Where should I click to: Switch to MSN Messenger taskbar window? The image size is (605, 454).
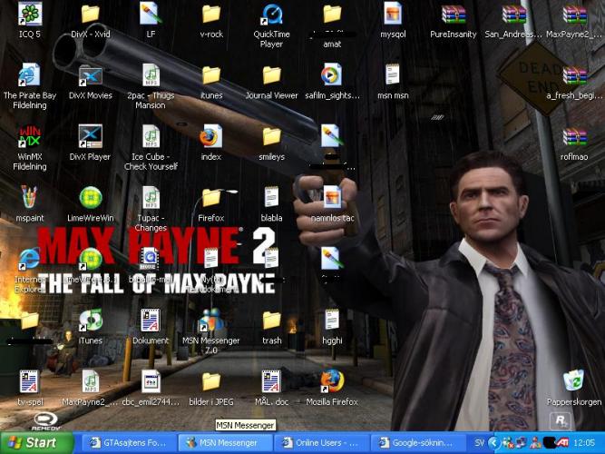[224, 443]
